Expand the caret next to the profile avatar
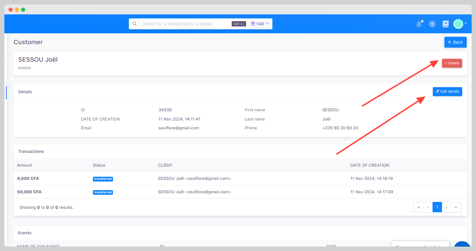 tap(465, 24)
